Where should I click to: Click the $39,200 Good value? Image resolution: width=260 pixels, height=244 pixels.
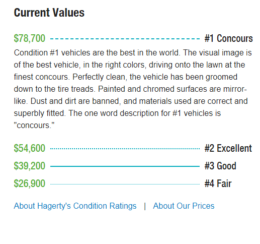(x=30, y=166)
